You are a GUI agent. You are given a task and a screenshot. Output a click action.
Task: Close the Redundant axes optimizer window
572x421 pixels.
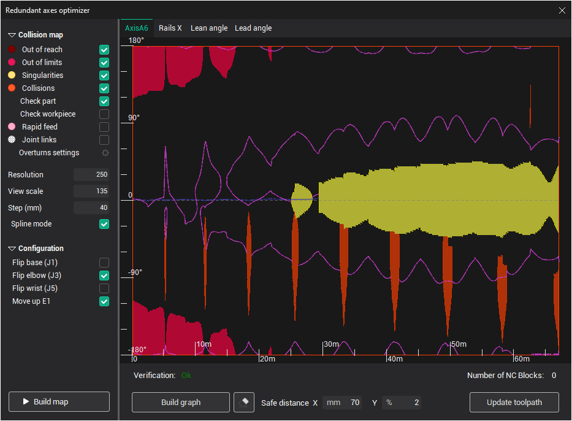(x=562, y=10)
